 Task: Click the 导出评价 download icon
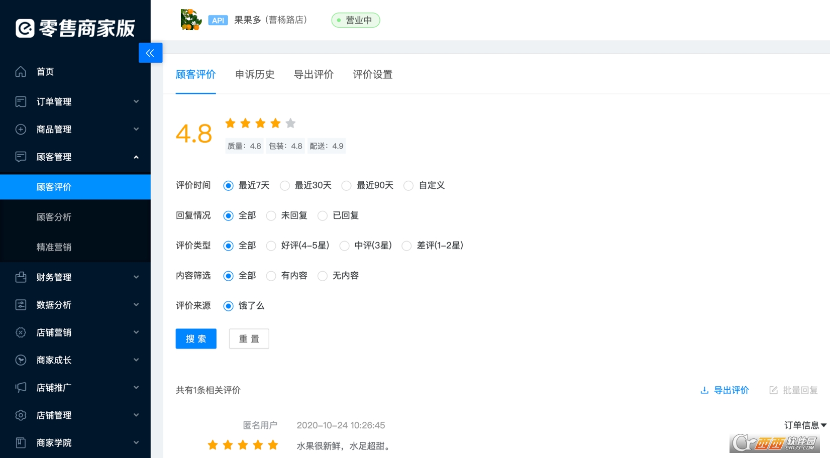[705, 390]
